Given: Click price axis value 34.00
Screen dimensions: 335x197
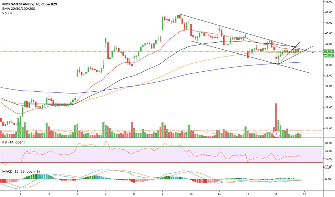Looking at the screenshot, I should [x=329, y=97].
